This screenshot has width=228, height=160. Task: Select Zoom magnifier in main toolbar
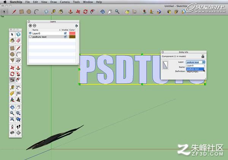click(x=117, y=12)
